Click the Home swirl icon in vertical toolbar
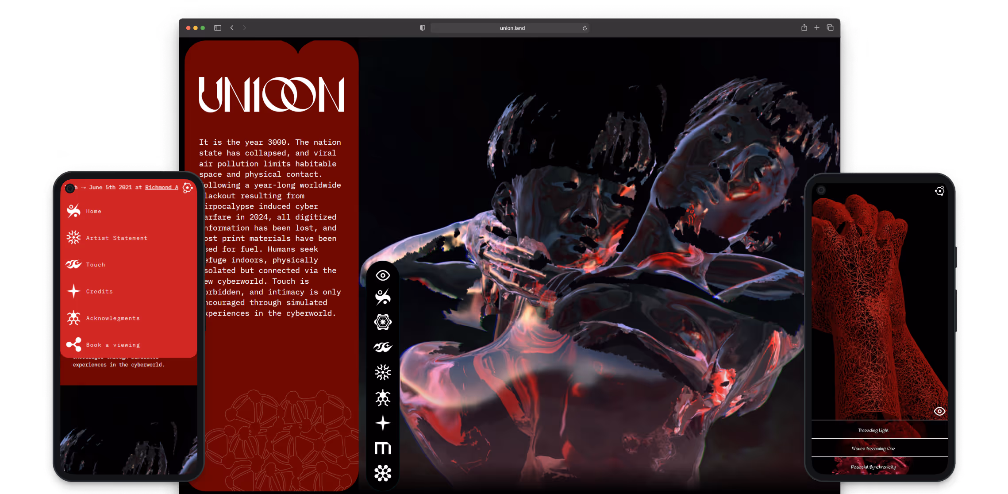This screenshot has height=494, width=1008. coord(383,297)
